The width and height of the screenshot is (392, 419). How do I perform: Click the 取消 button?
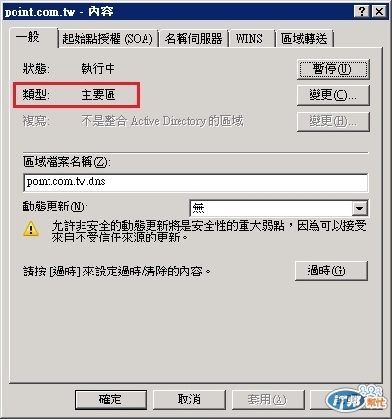tap(189, 400)
